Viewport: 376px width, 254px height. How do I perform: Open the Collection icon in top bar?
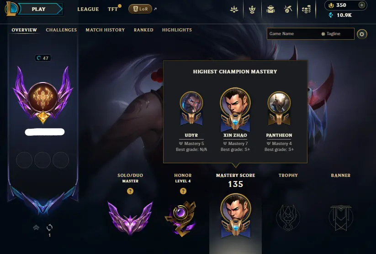(x=234, y=9)
